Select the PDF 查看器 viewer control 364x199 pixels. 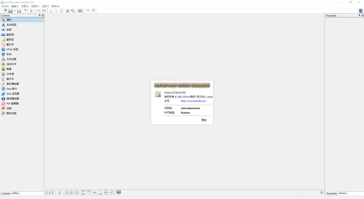pos(22,103)
